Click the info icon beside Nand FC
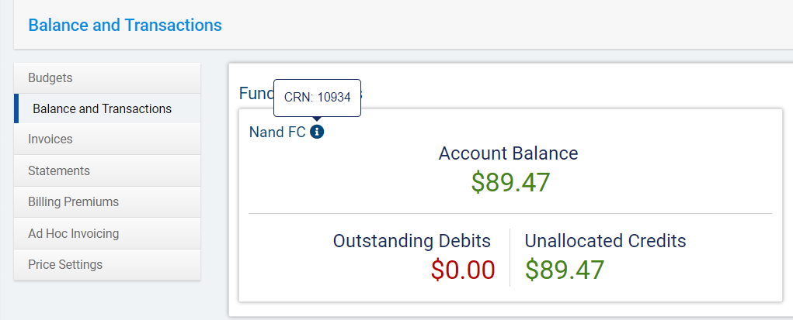Image resolution: width=793 pixels, height=320 pixels. click(317, 132)
